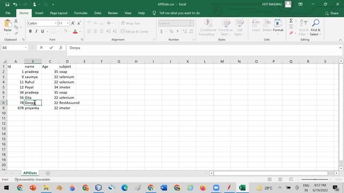
Task: Click the Save icon in quick access toolbar
Action: pyautogui.click(x=7, y=4)
